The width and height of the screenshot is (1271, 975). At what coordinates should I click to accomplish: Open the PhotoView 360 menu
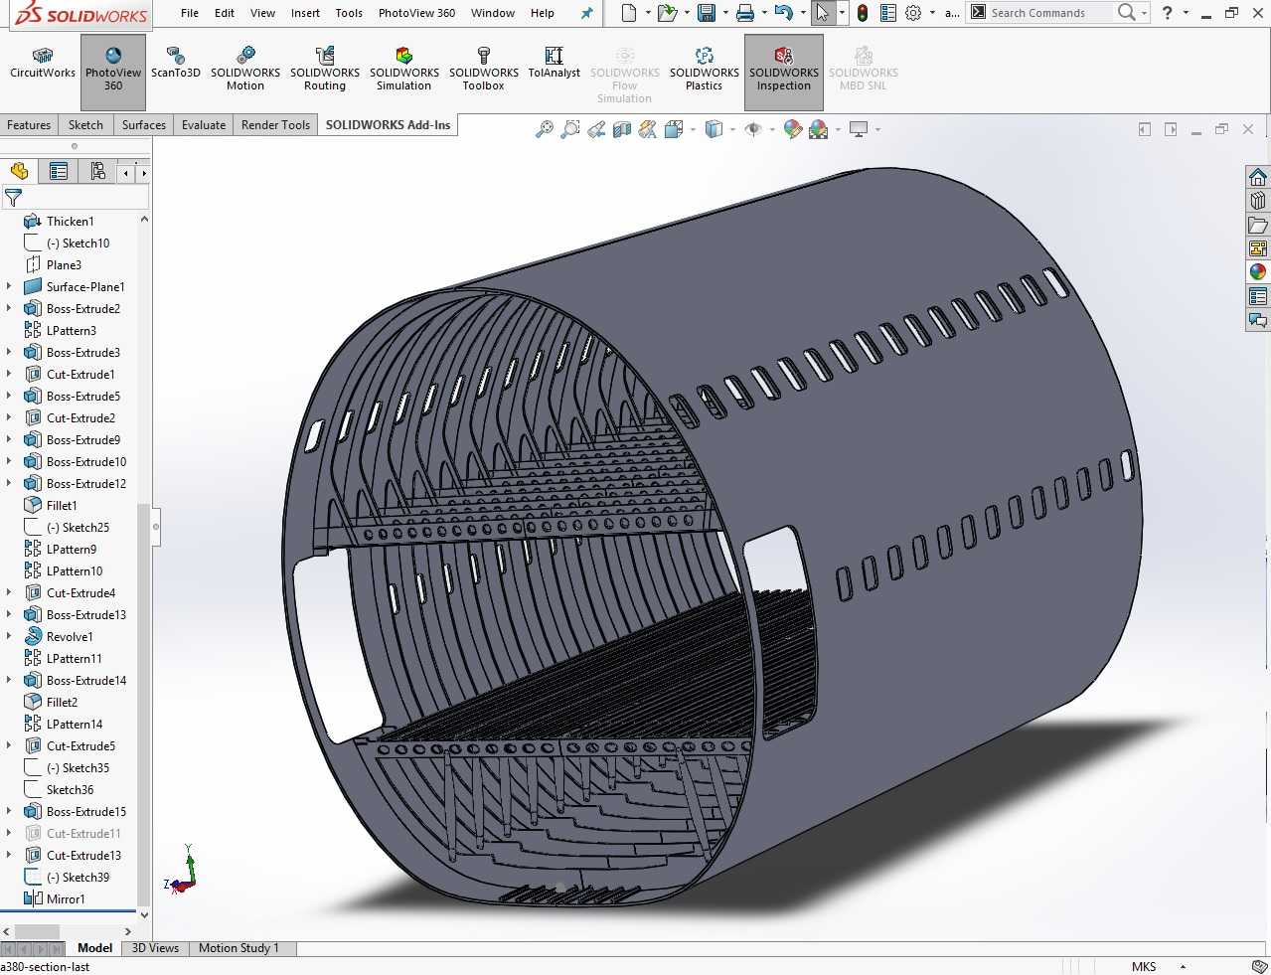point(416,13)
